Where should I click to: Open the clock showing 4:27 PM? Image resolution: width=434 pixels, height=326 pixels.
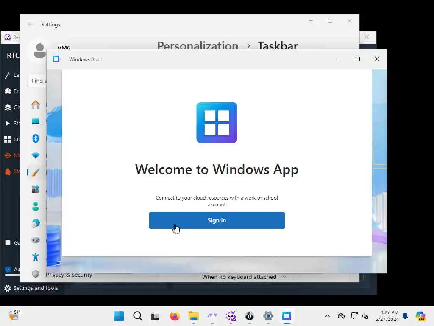(387, 316)
